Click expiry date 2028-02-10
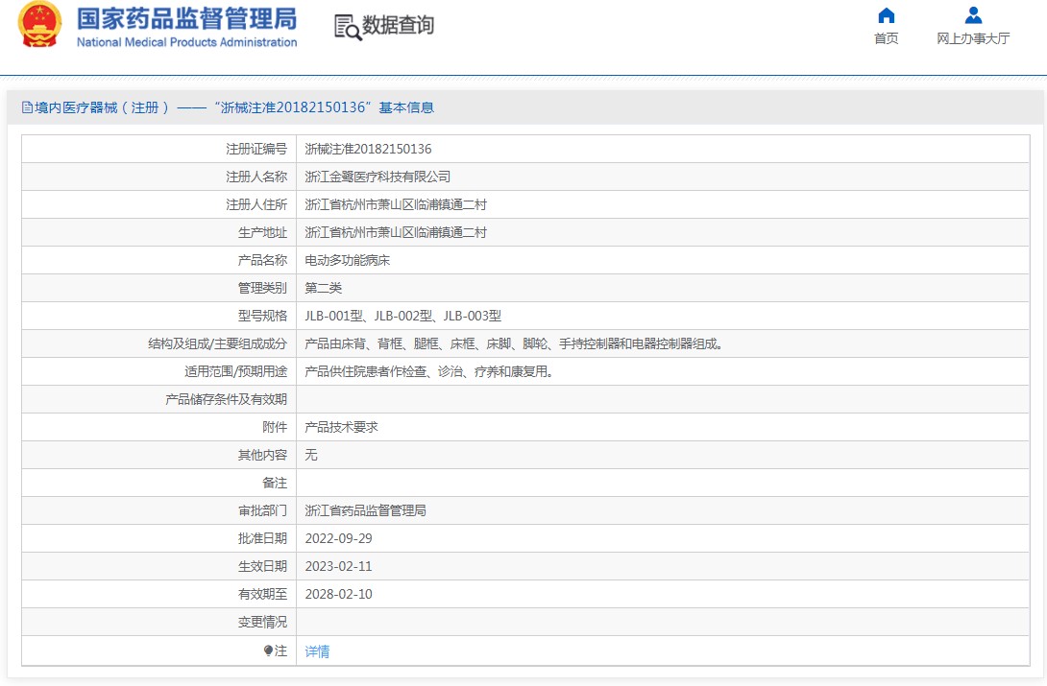Image resolution: width=1047 pixels, height=686 pixels. [338, 594]
